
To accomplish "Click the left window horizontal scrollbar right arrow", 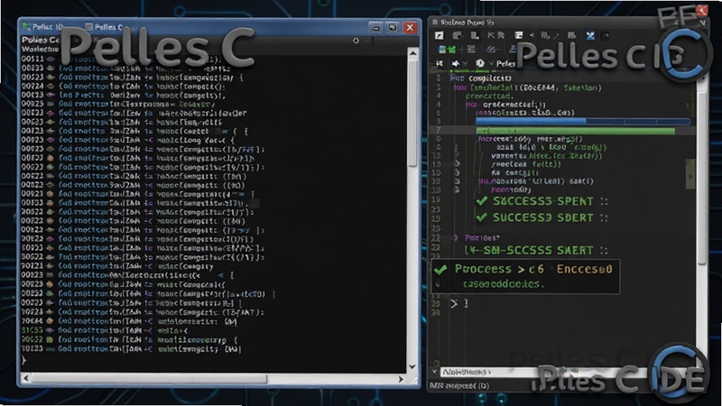I will coord(401,379).
